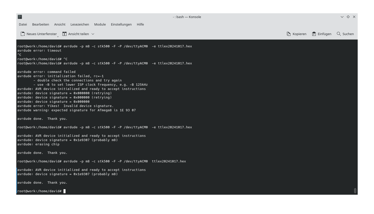Open the chevron menu in the window titlebar

pos(342,17)
